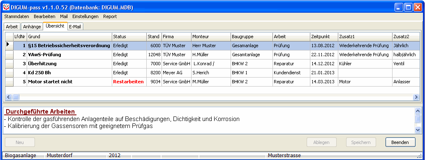Image resolution: width=425 pixels, height=160 pixels.
Task: Click the 'BHKW 1' Baugruppe cell
Action: (252, 73)
